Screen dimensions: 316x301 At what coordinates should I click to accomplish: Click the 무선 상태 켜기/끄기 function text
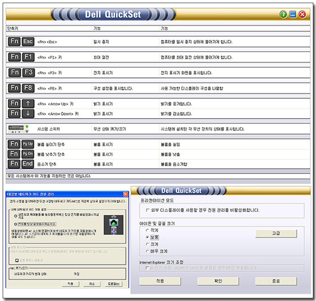tap(110, 129)
